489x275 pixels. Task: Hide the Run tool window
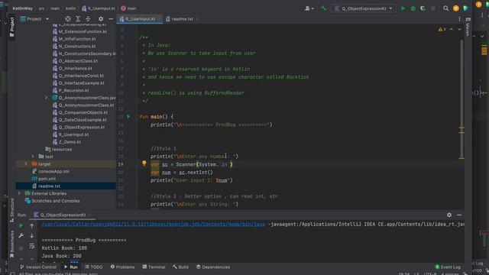(459, 215)
